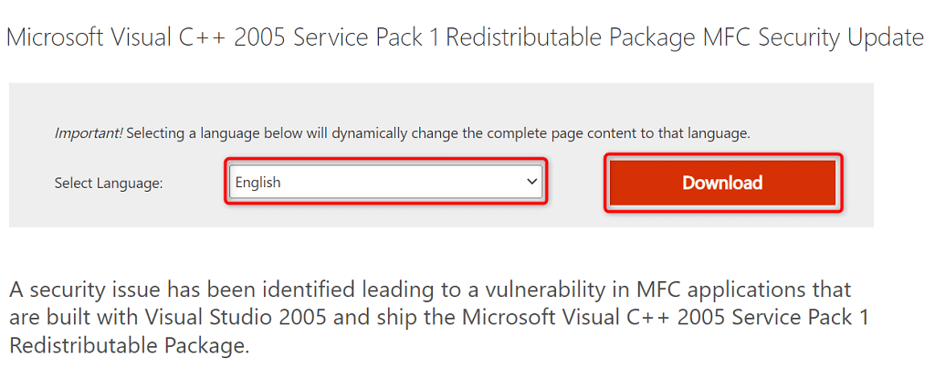Click the English value in language box
The image size is (935, 379).
tap(258, 183)
